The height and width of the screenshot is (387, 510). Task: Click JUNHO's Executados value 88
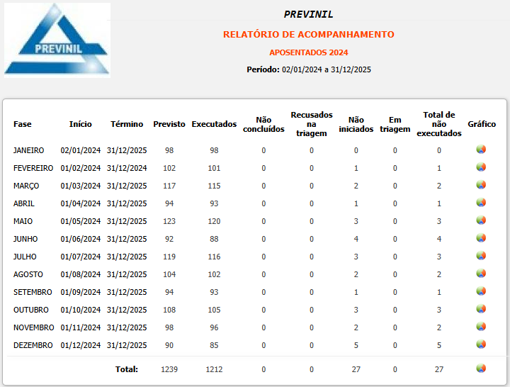(x=214, y=239)
